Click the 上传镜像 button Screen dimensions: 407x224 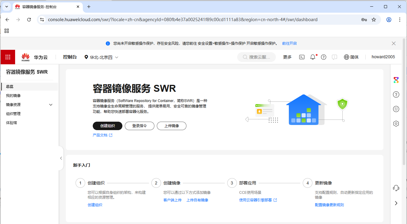tap(172, 126)
